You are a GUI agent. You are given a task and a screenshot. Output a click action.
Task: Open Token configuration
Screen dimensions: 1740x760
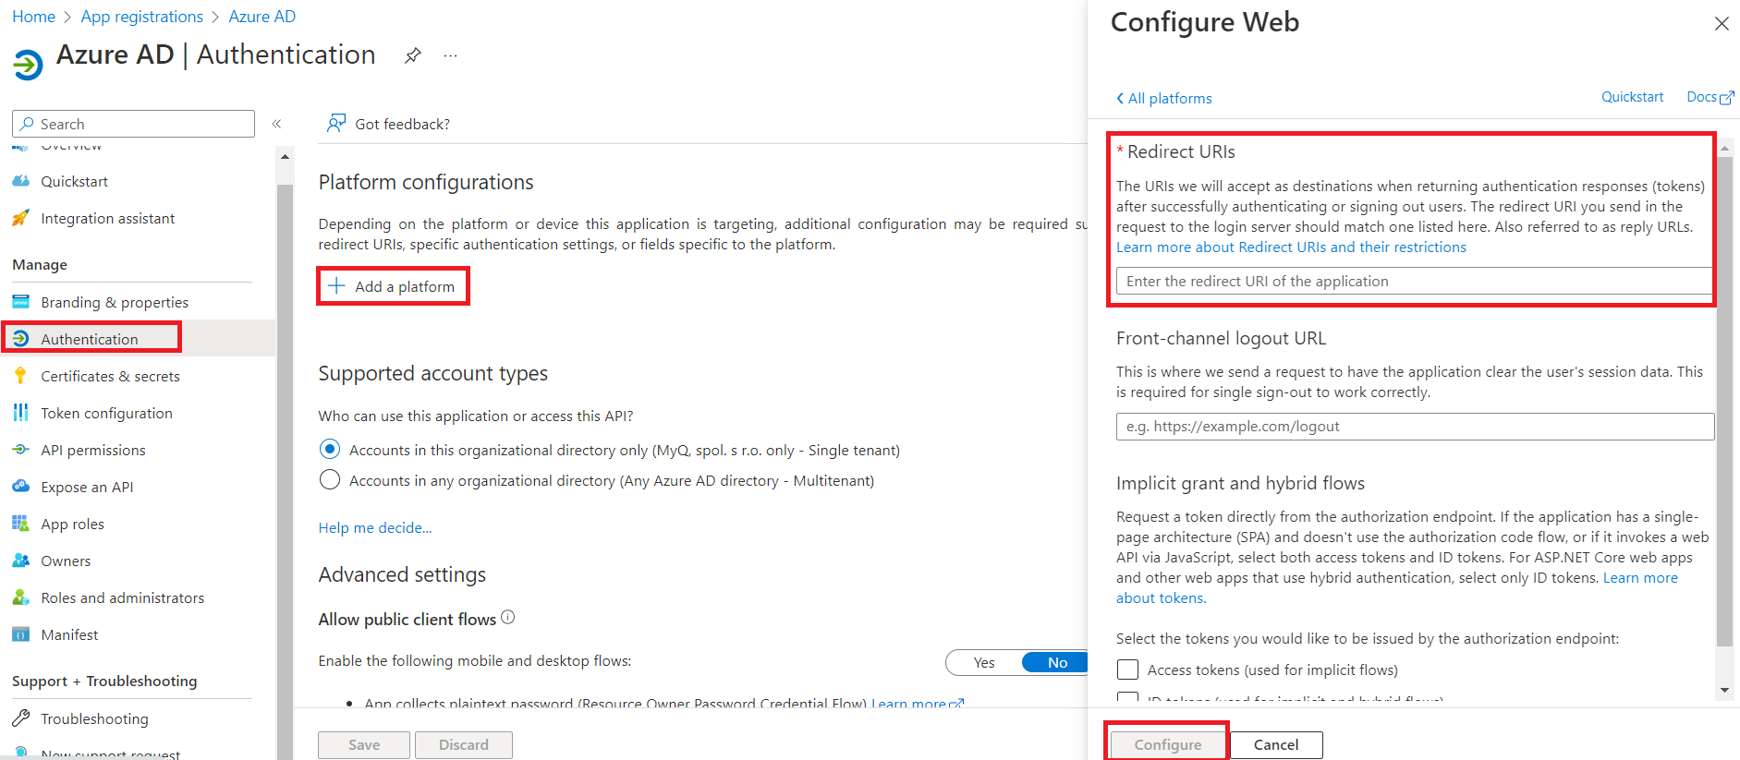click(x=106, y=413)
